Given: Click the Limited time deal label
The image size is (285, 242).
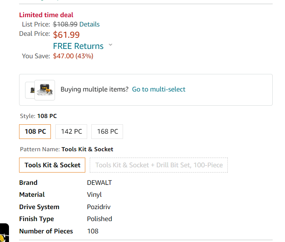Looking at the screenshot, I should point(46,15).
